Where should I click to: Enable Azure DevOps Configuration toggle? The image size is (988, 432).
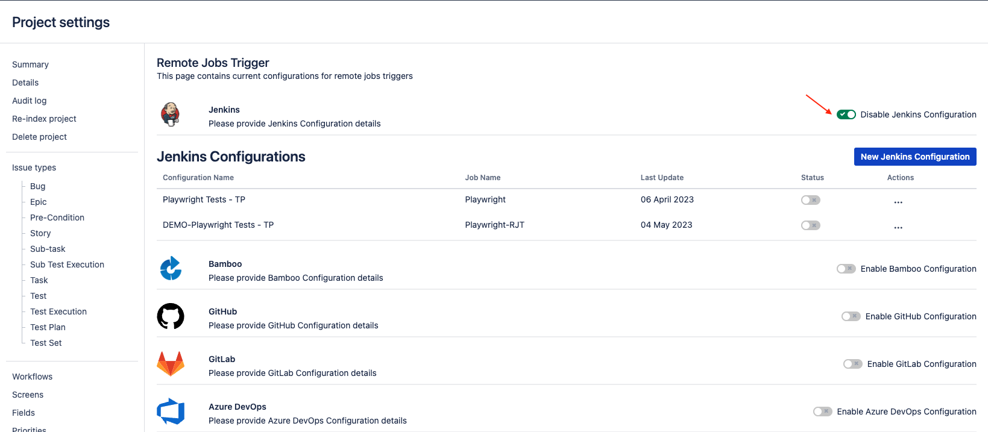(823, 412)
